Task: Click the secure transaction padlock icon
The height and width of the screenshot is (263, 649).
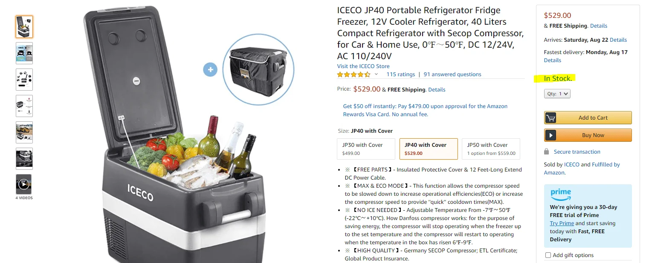Action: (547, 152)
